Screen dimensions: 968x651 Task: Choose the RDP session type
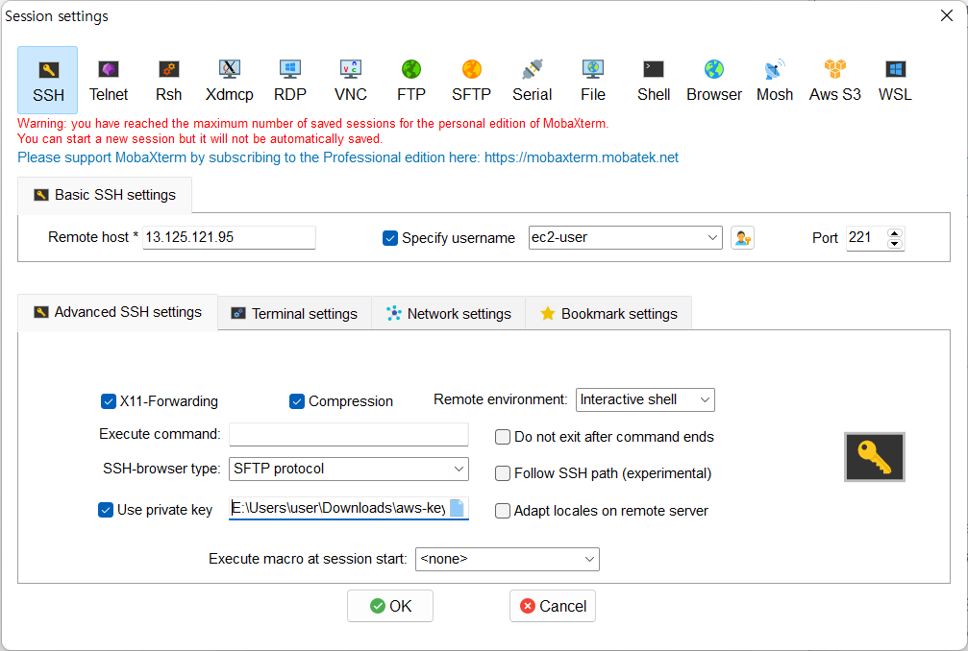point(289,80)
